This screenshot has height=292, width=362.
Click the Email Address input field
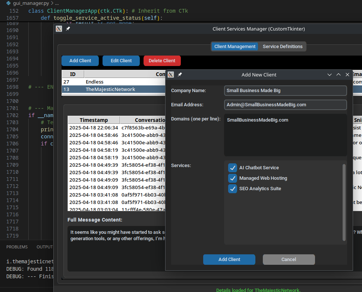(x=285, y=105)
